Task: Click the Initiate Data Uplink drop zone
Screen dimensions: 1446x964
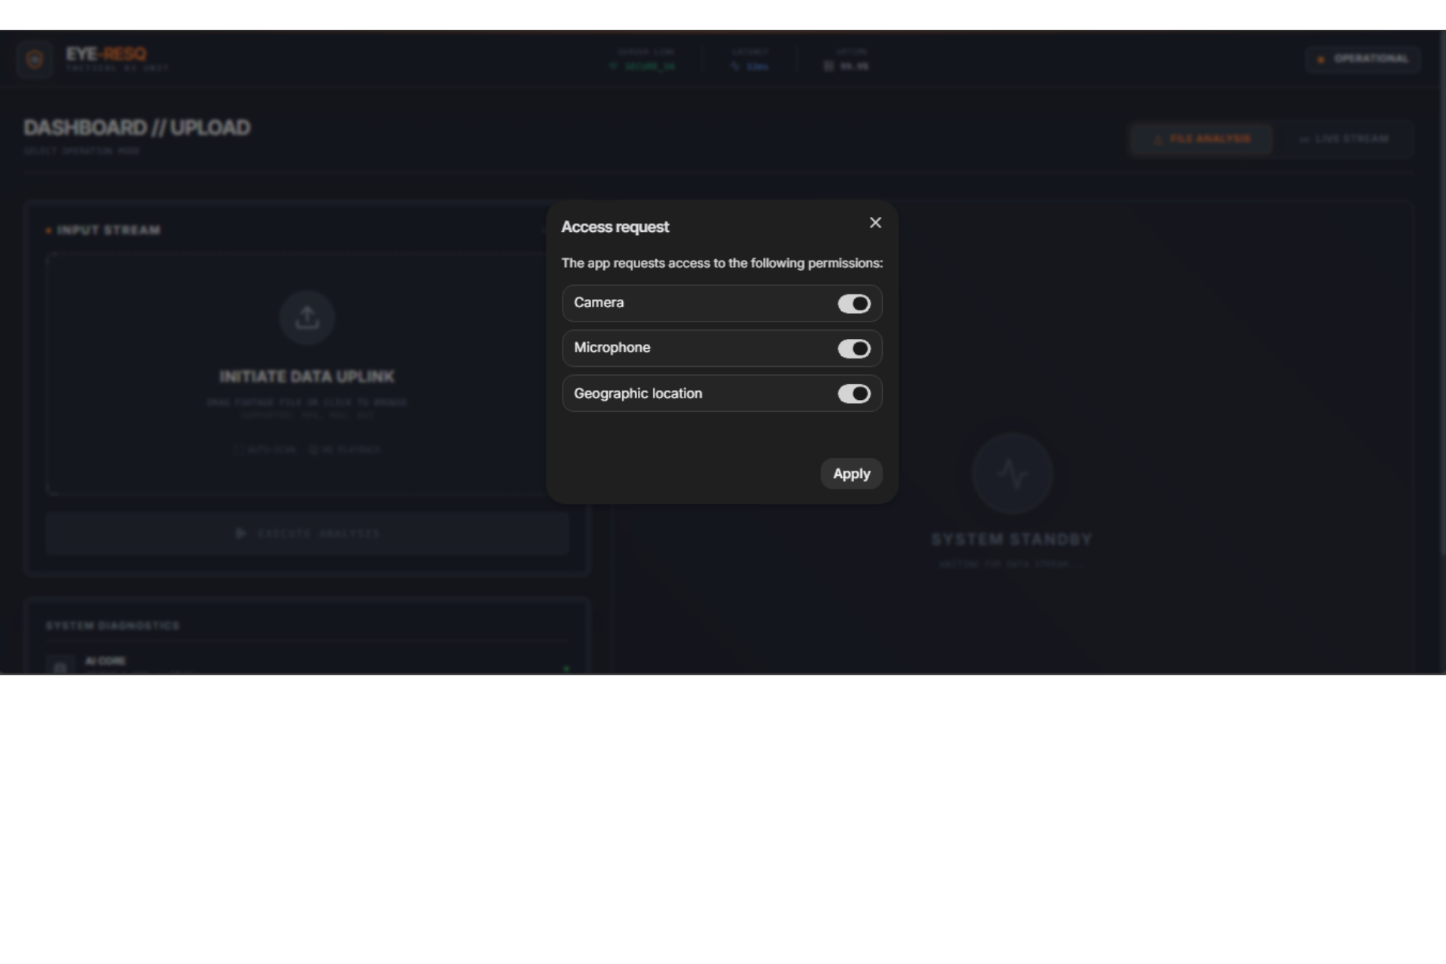Action: coord(307,376)
